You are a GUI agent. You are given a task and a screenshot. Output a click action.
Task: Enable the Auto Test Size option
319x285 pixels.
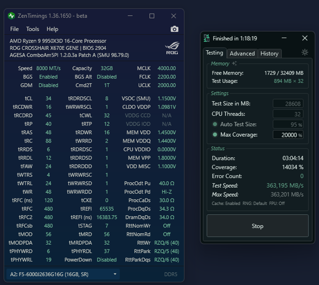click(215, 125)
